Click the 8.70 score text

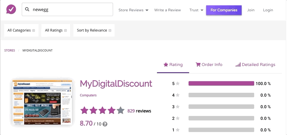click(86, 123)
